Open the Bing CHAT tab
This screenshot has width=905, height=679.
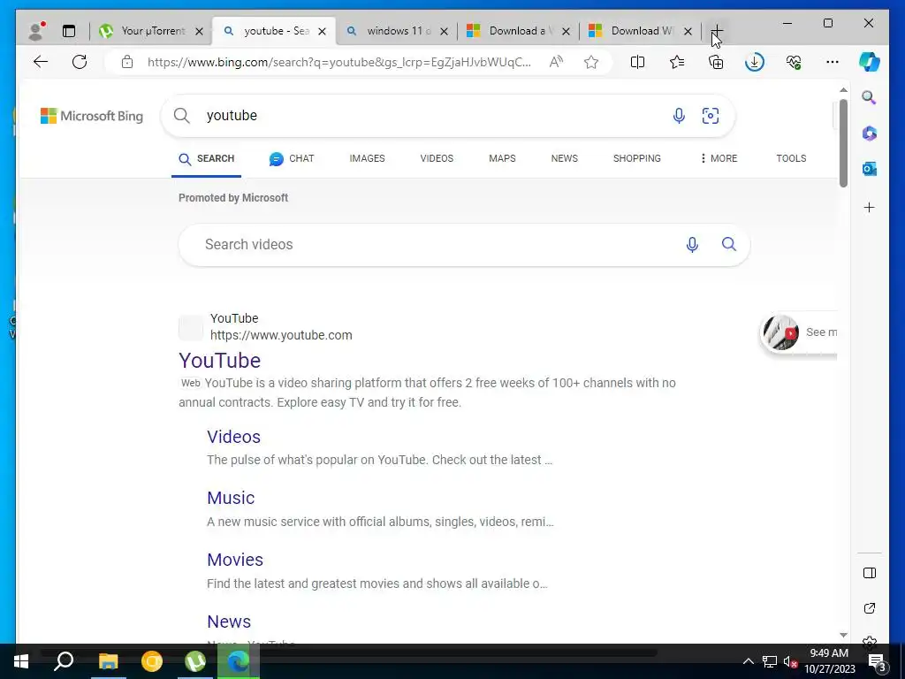(292, 159)
